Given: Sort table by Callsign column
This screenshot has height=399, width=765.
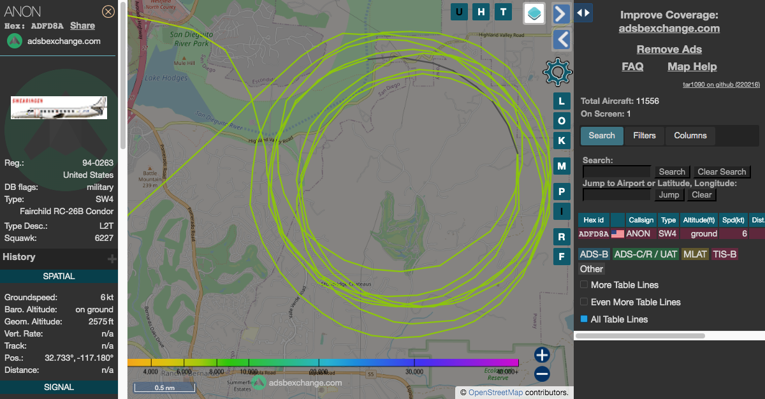Looking at the screenshot, I should (641, 220).
